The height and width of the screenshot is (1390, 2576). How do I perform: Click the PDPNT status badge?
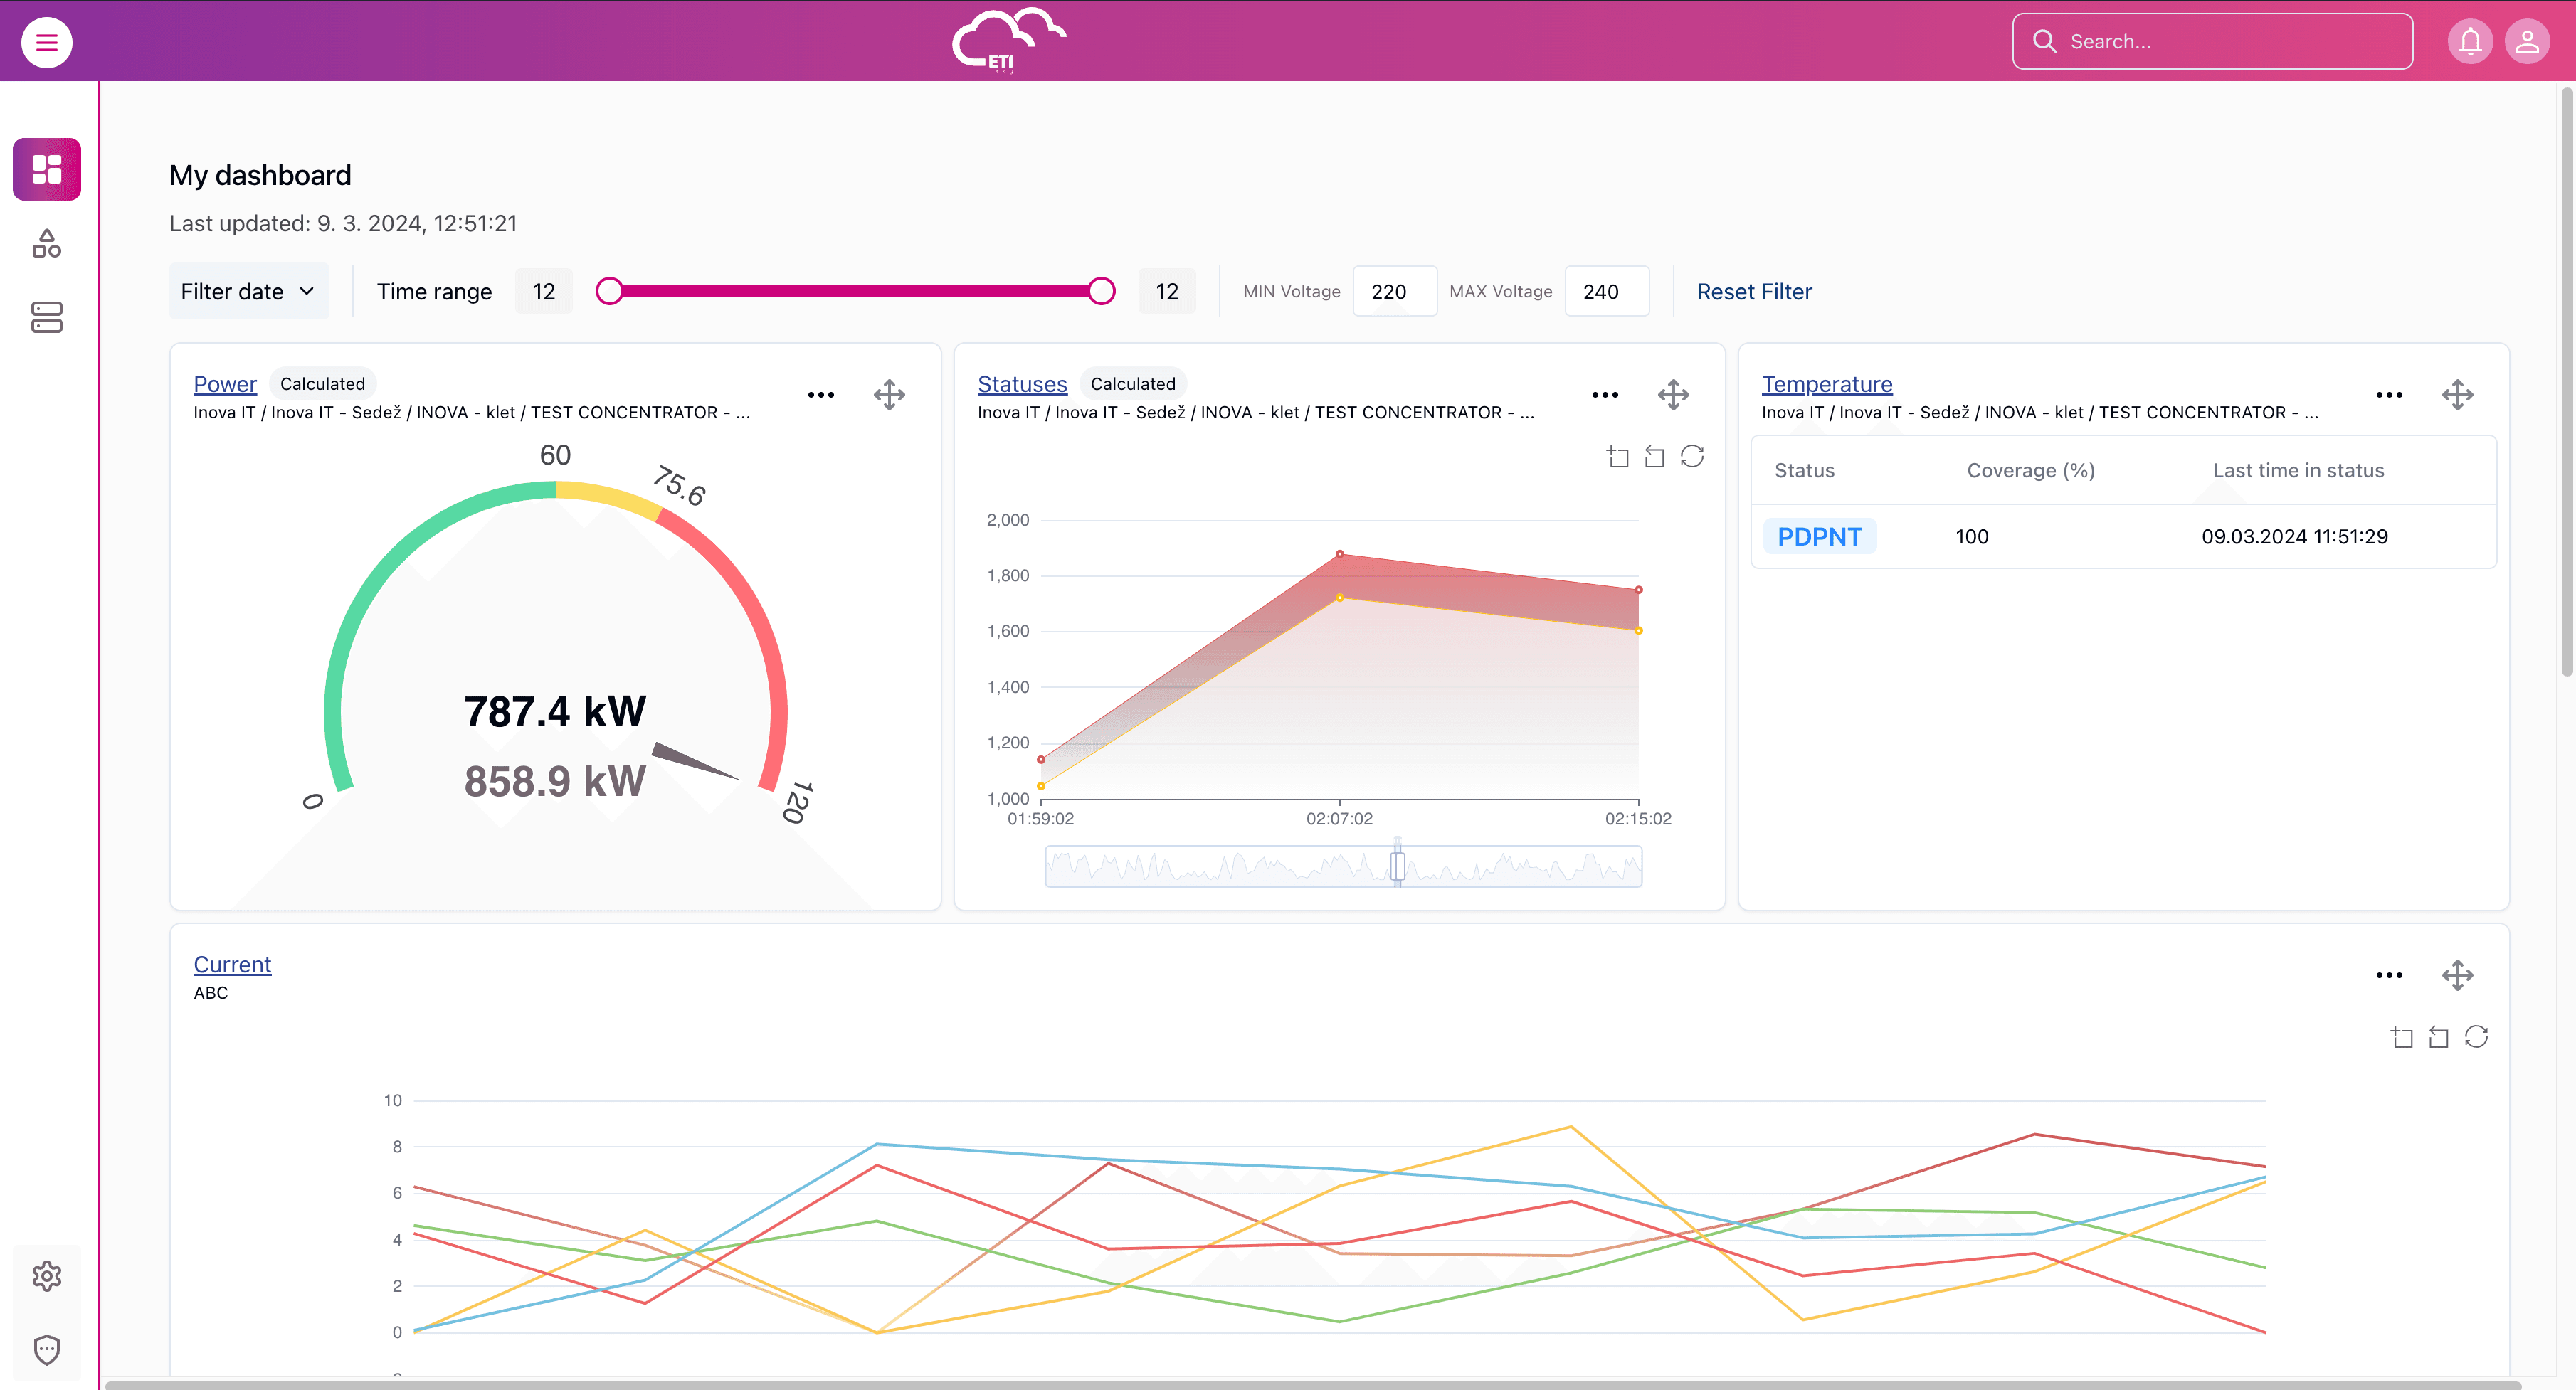[1819, 536]
